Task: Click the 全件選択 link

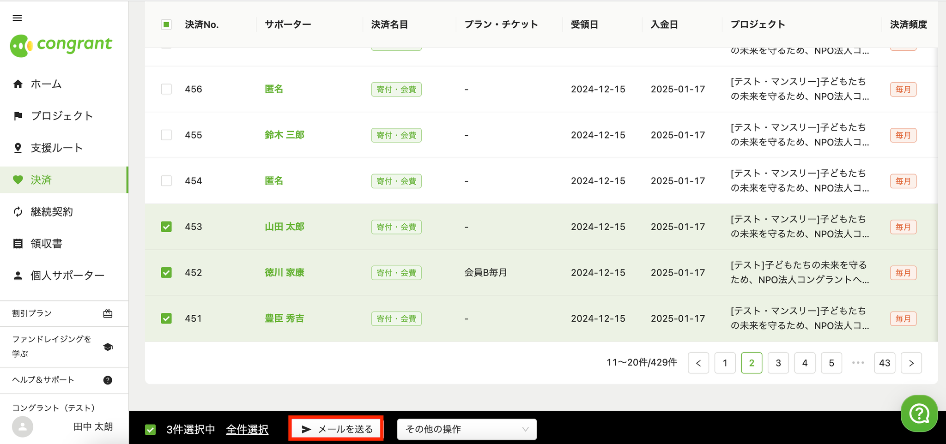Action: 247,430
